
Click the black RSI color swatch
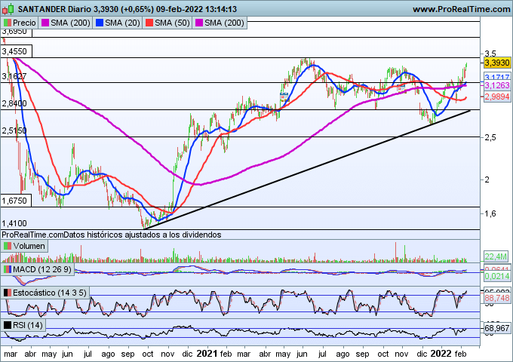pos(8,325)
